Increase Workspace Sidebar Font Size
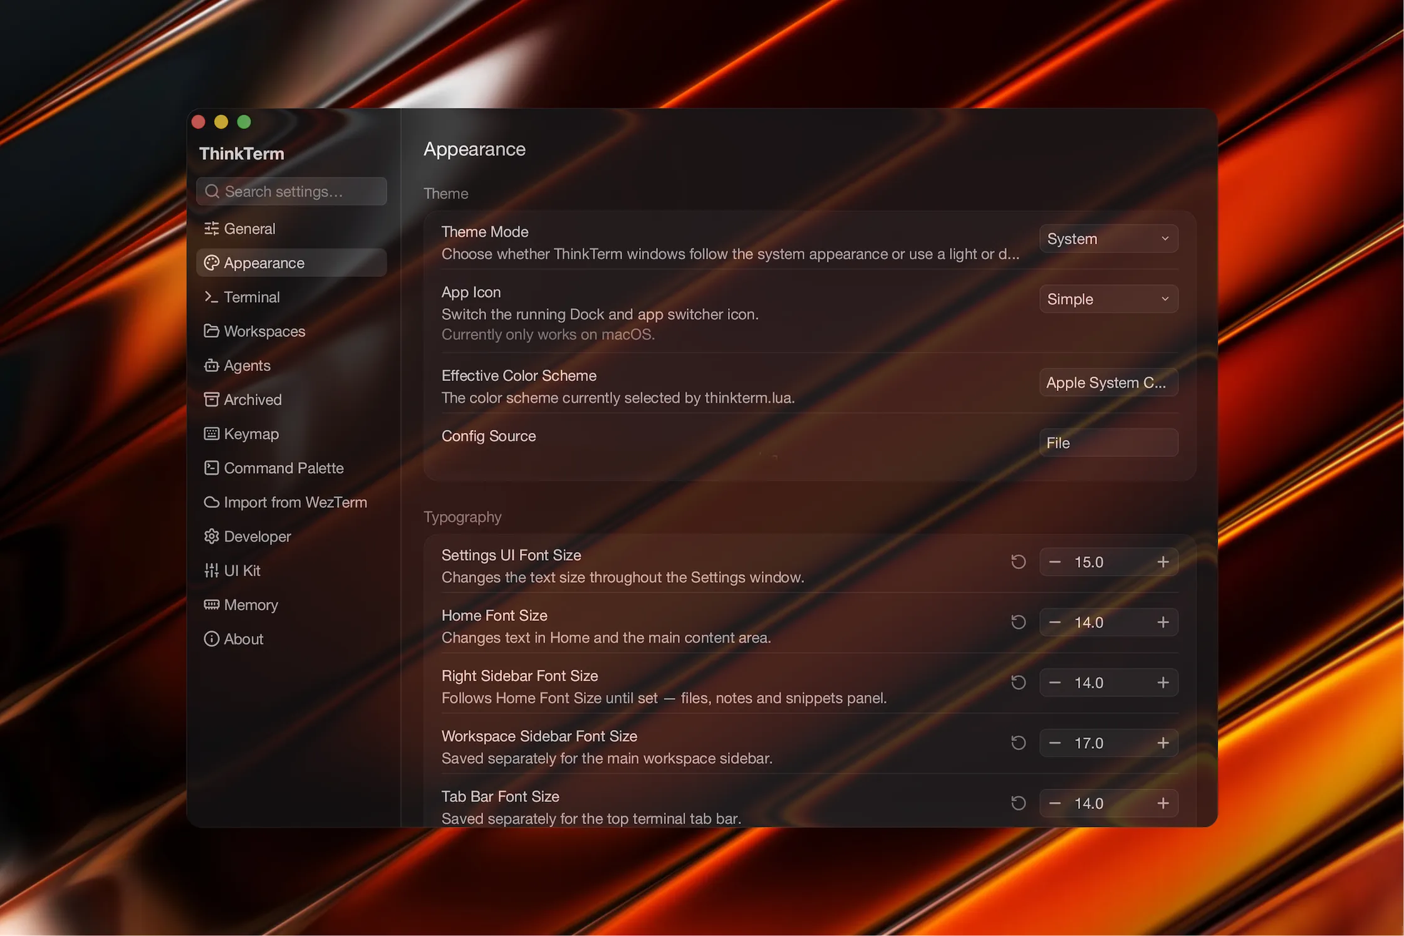This screenshot has height=936, width=1404. (1163, 743)
